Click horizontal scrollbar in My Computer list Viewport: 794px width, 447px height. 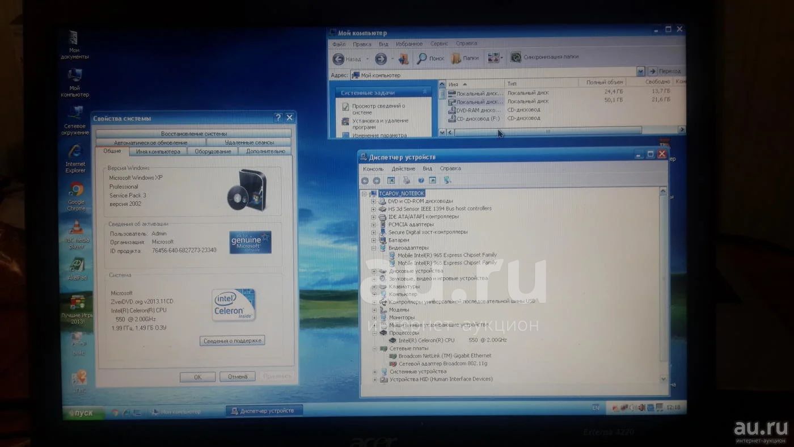pyautogui.click(x=547, y=132)
